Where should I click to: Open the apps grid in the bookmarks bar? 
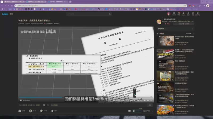click(2, 9)
